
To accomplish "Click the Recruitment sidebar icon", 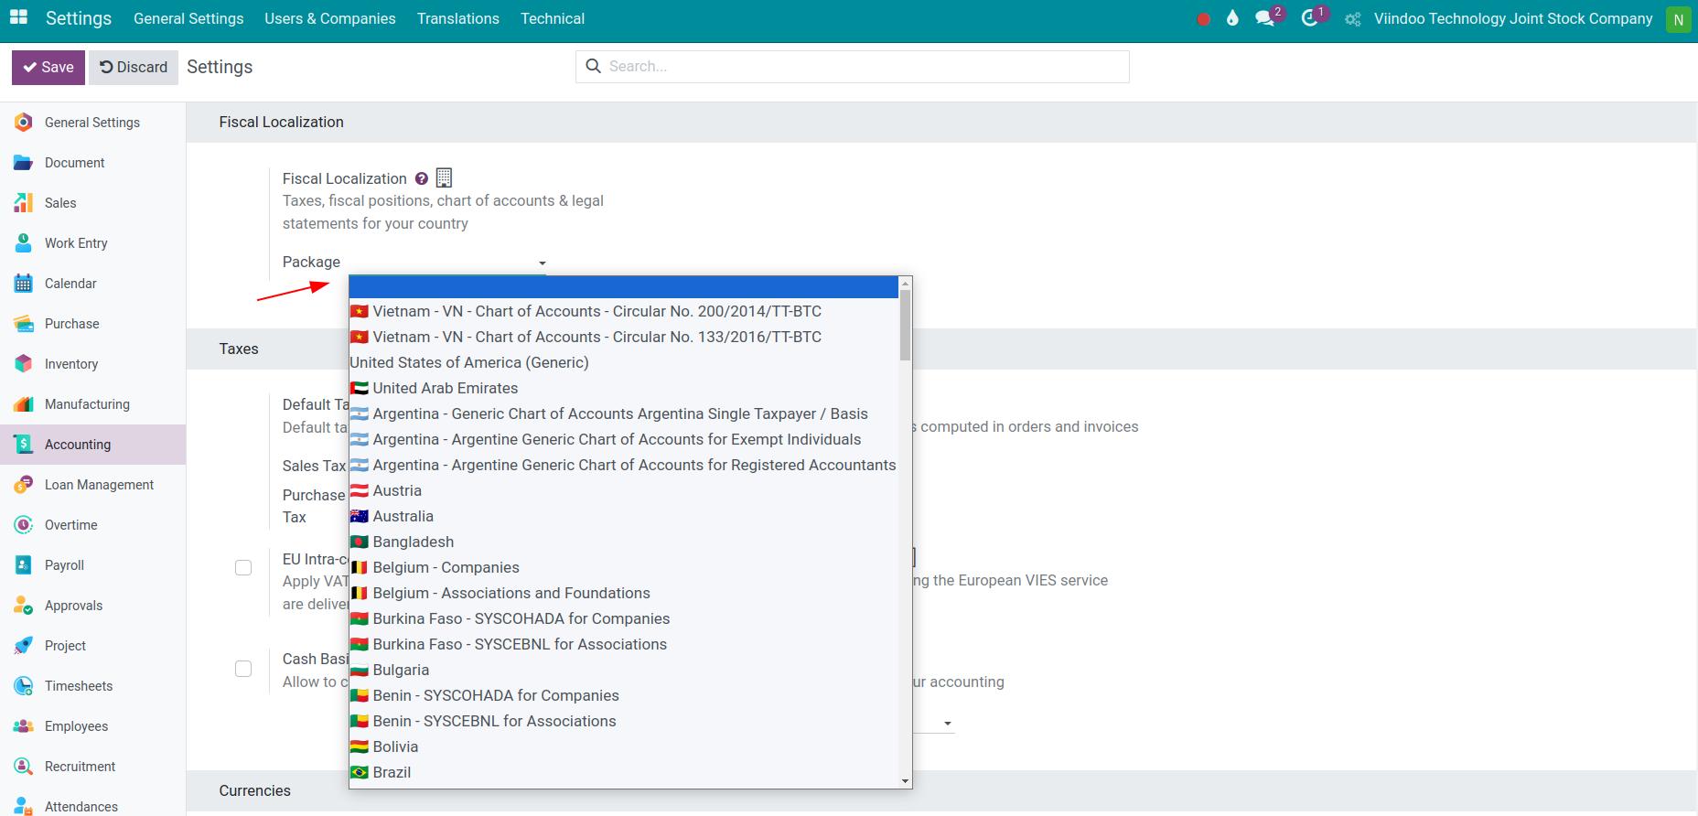I will click(x=24, y=767).
